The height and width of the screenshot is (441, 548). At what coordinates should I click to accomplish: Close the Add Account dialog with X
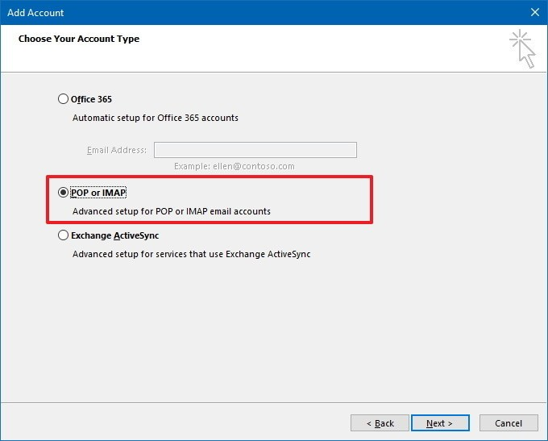(535, 12)
